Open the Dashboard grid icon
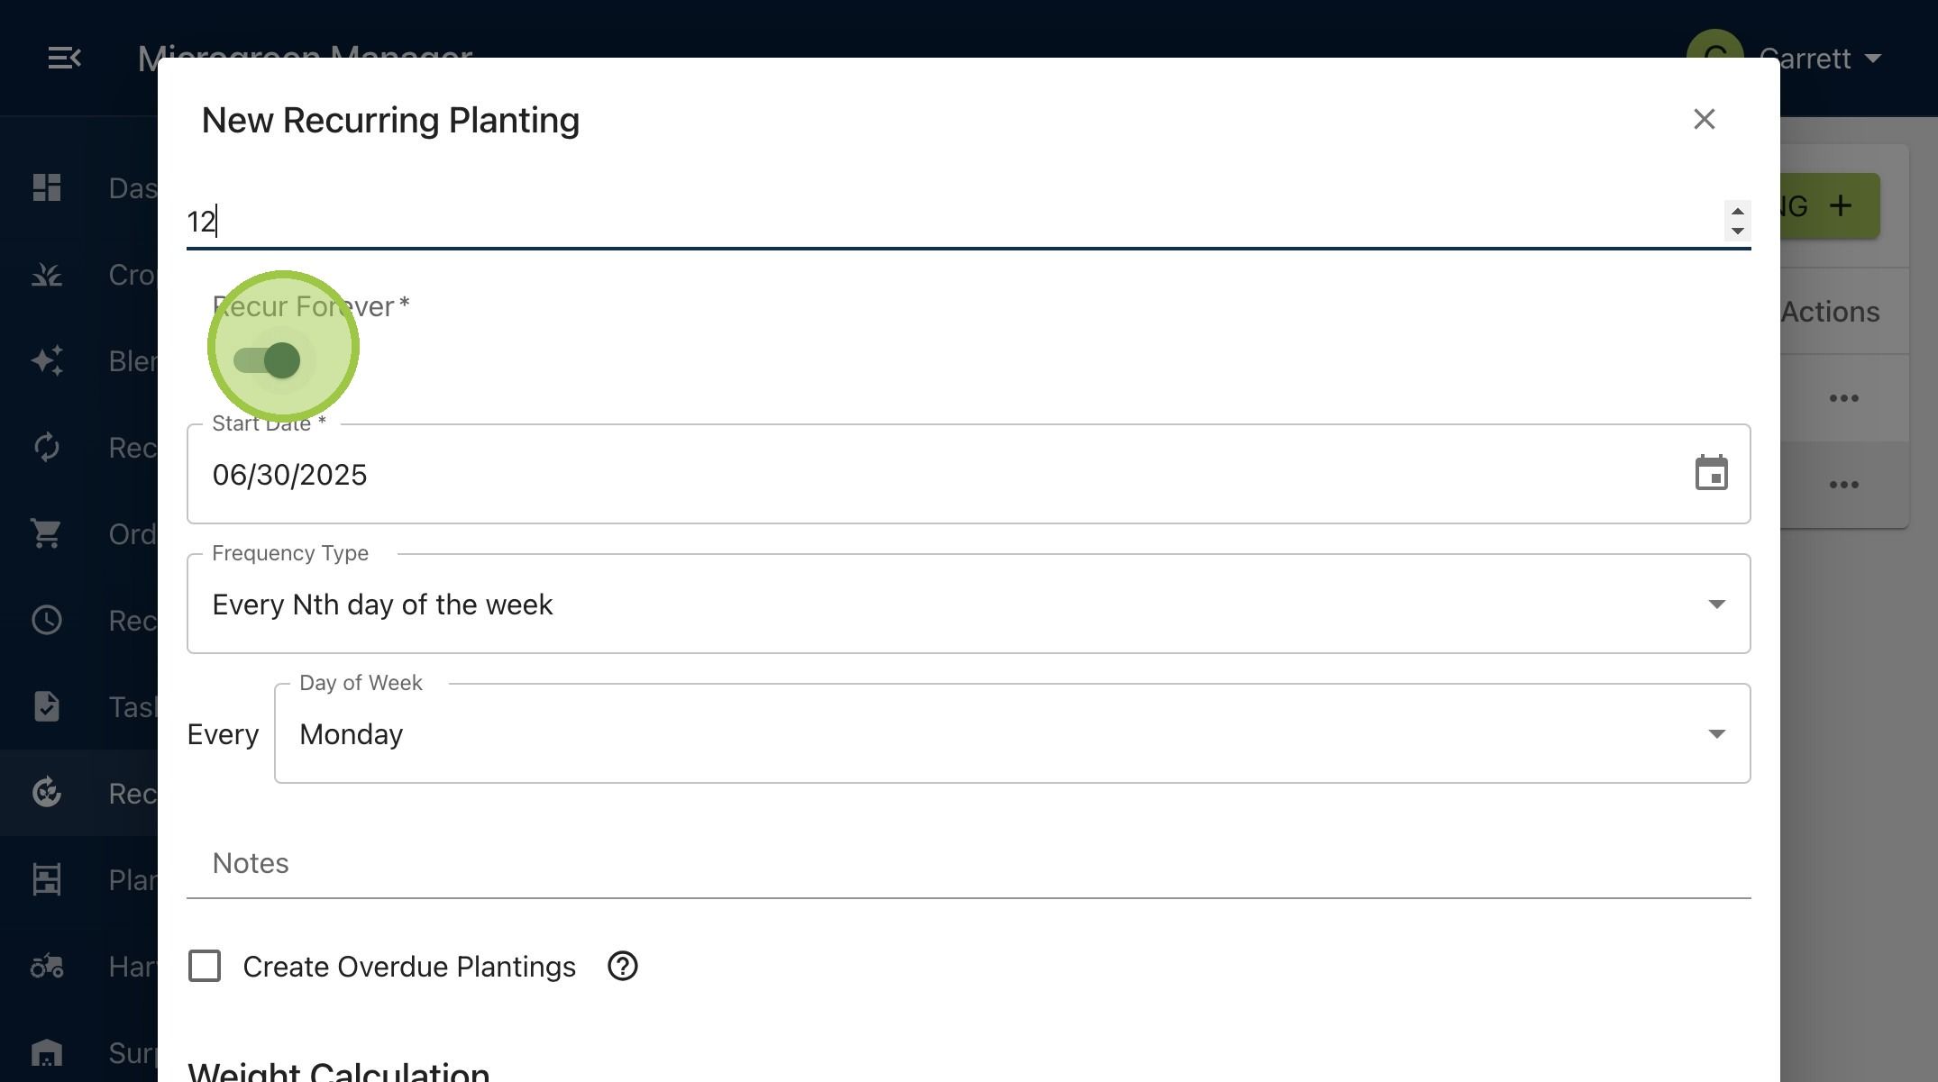Screen dimensions: 1938x1082 pyautogui.click(x=47, y=187)
